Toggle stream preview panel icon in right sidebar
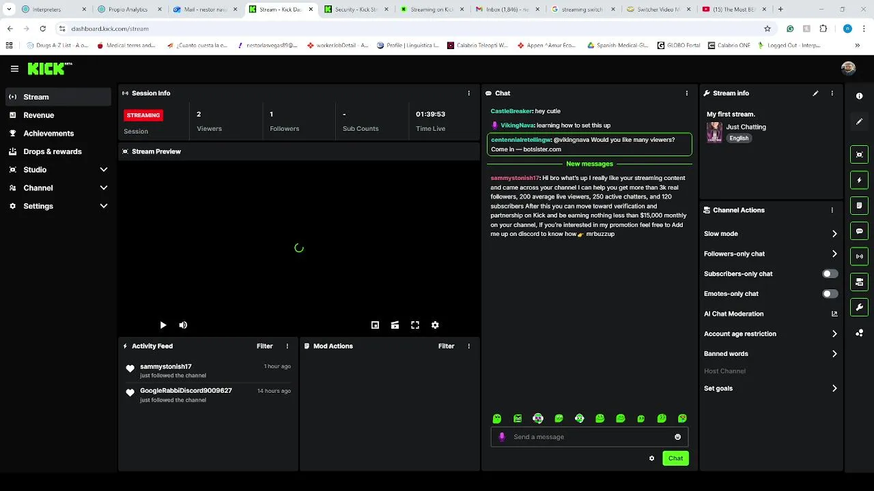 coord(859,154)
